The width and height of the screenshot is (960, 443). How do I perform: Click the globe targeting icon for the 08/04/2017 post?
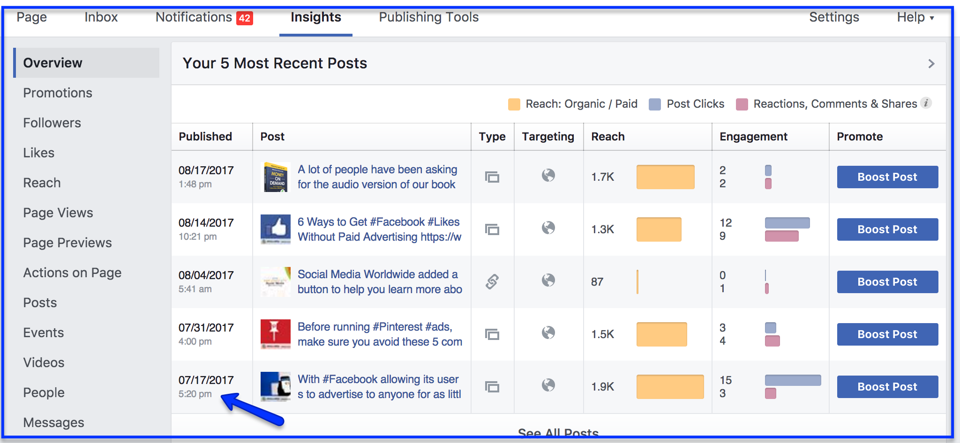coord(548,281)
